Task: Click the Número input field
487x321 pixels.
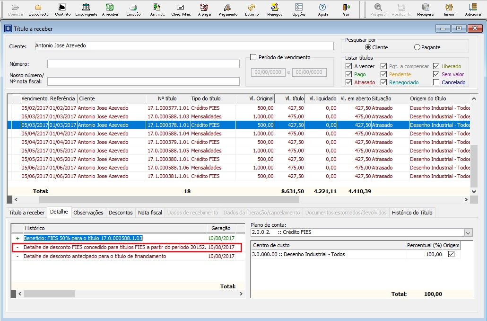Action: click(x=143, y=64)
